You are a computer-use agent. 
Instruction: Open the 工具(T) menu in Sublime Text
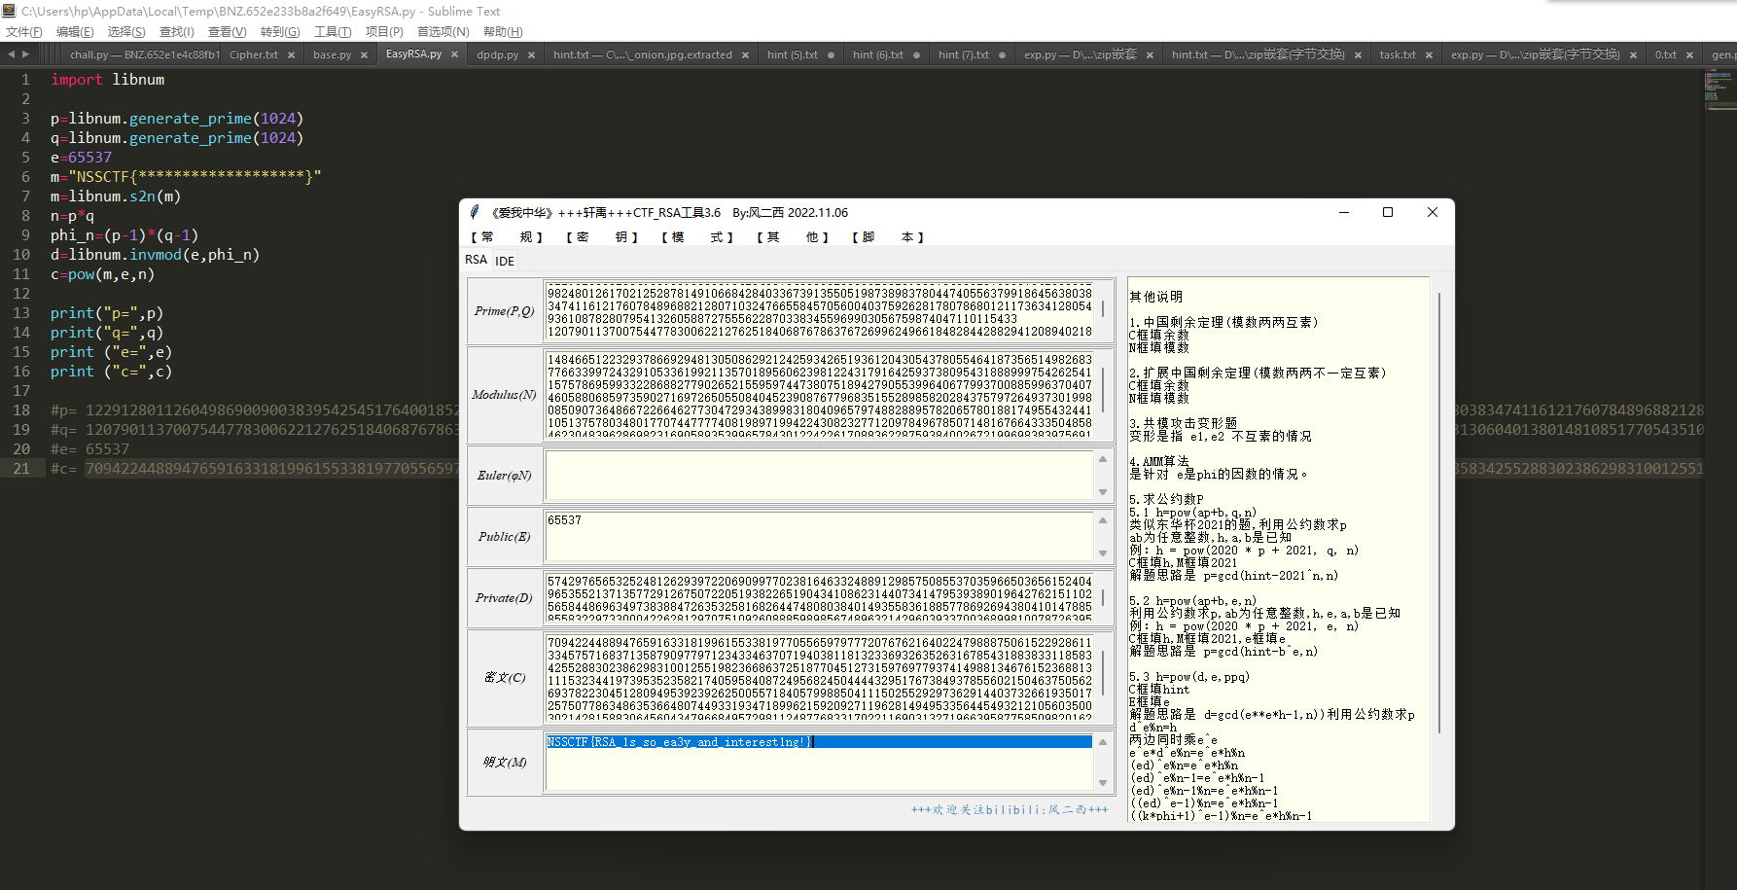coord(333,32)
